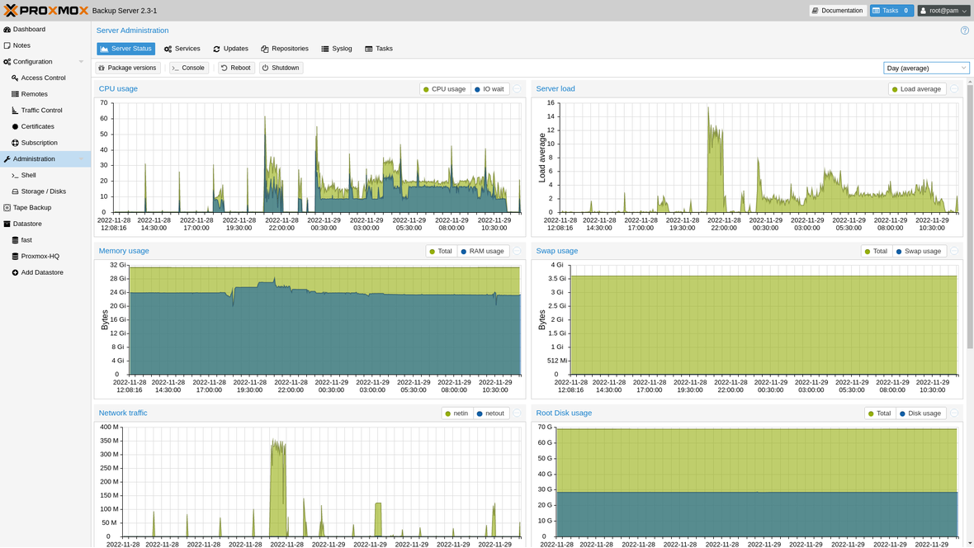Click the help question mark icon
Screen dimensions: 974x548
coord(964,30)
